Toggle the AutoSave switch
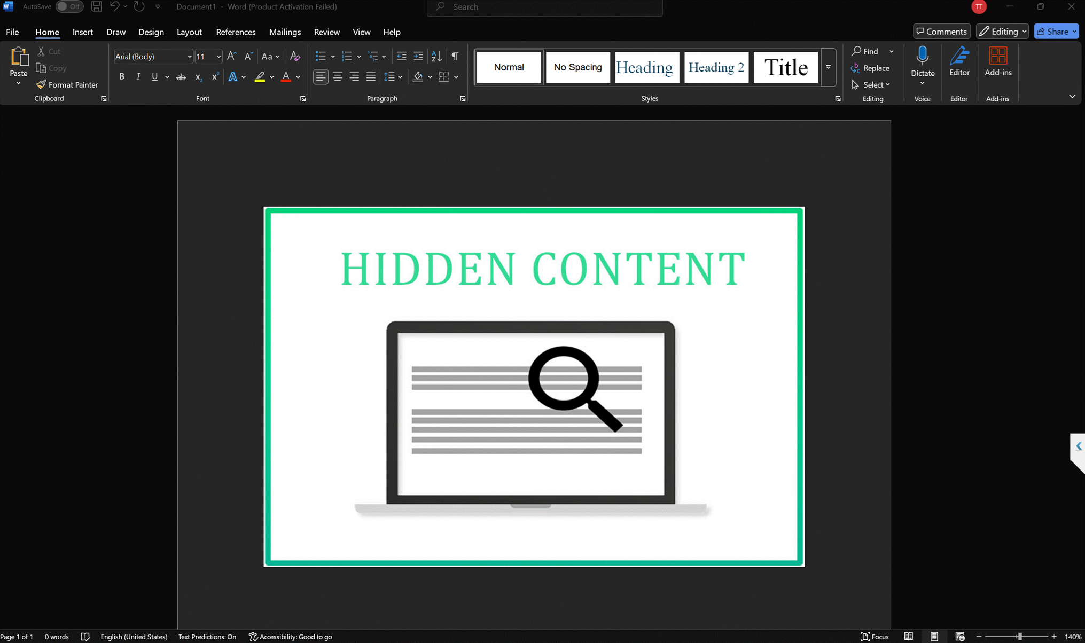The image size is (1085, 643). [69, 7]
